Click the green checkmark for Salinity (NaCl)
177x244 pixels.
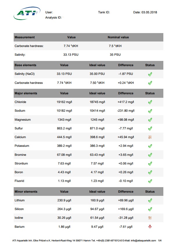(150, 74)
